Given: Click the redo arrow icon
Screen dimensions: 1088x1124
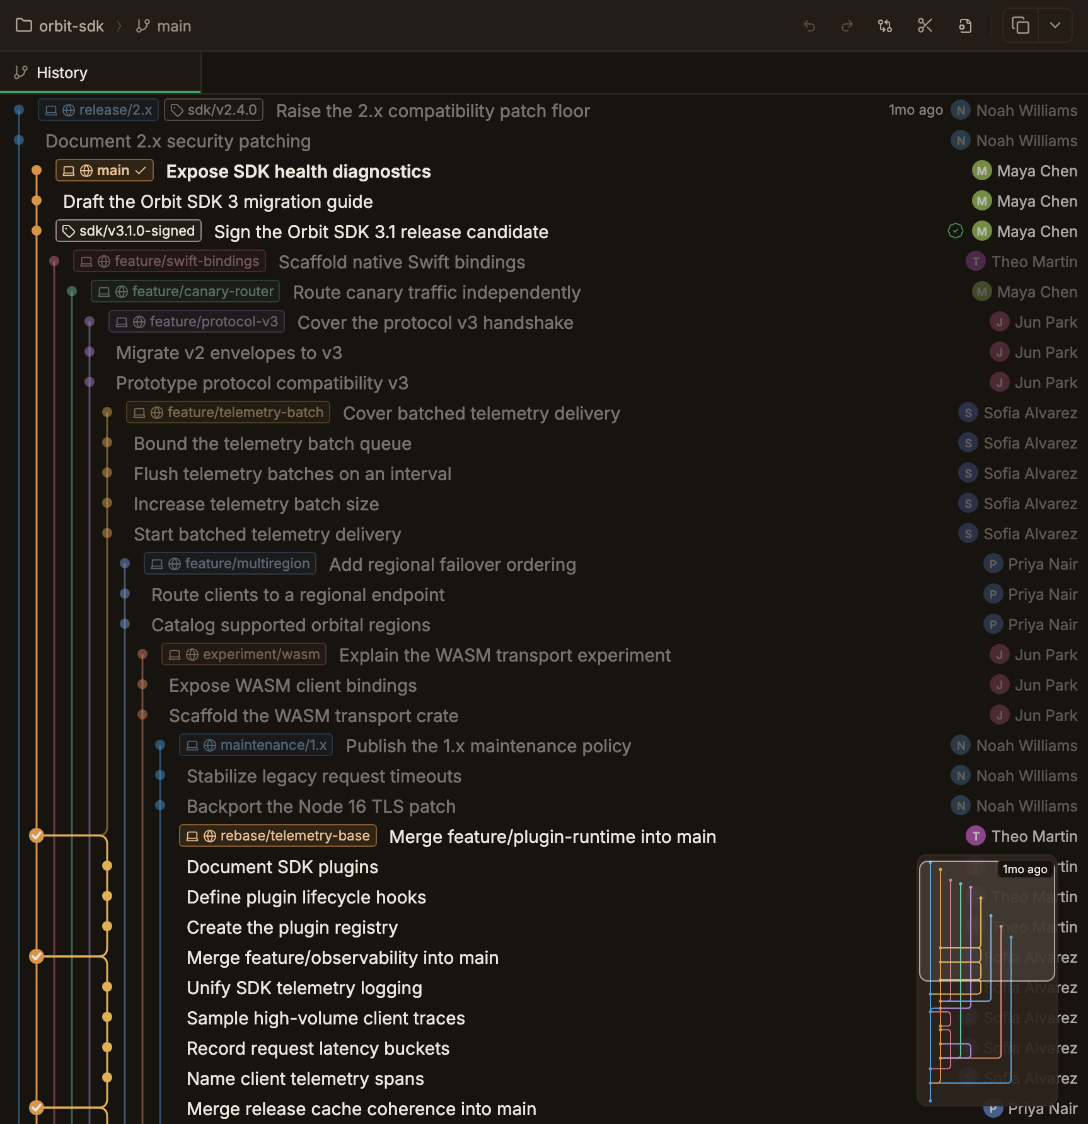Looking at the screenshot, I should 847,26.
